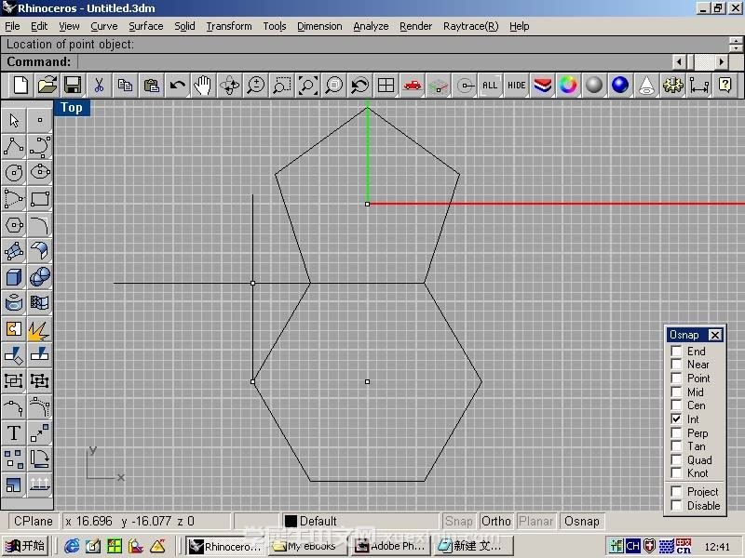Click the Zoom window icon
The height and width of the screenshot is (558, 745).
282,86
